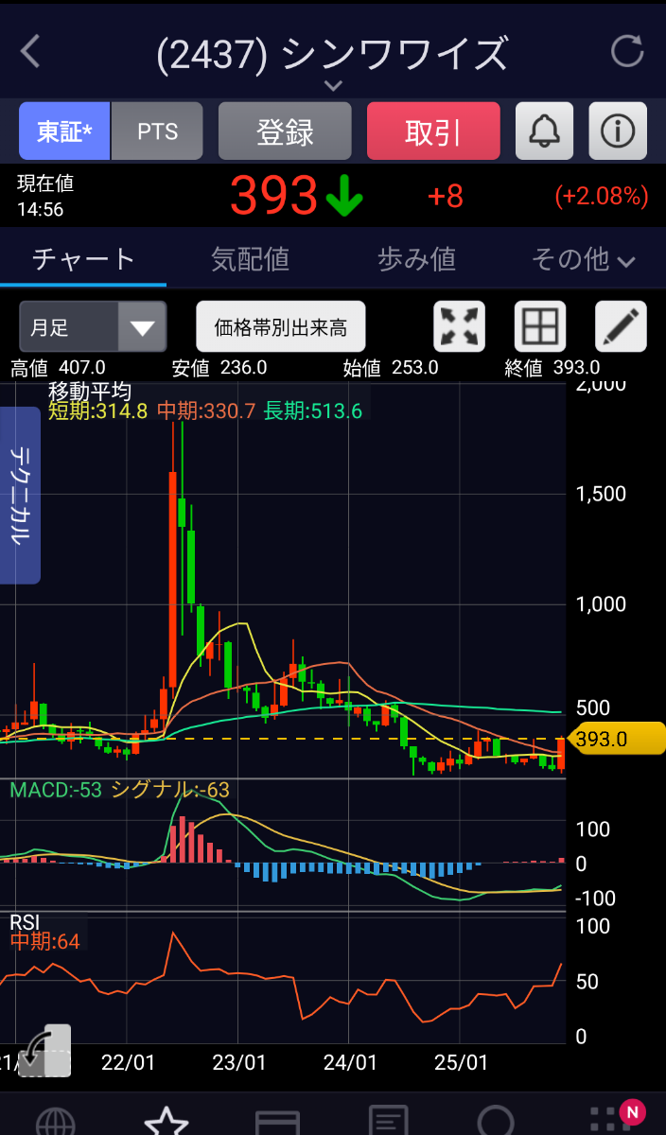This screenshot has height=1135, width=666.
Task: Refresh the stock quote data
Action: (626, 51)
